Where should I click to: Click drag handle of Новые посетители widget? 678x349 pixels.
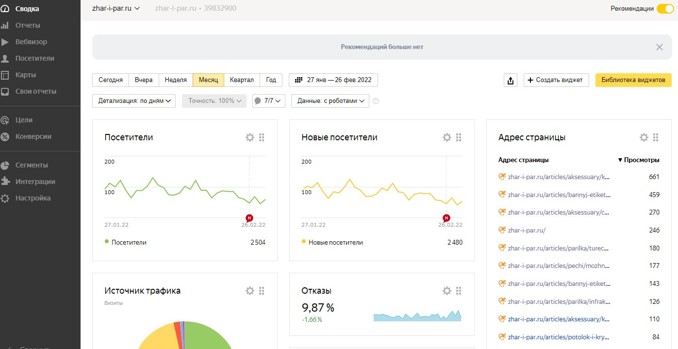pyautogui.click(x=459, y=137)
